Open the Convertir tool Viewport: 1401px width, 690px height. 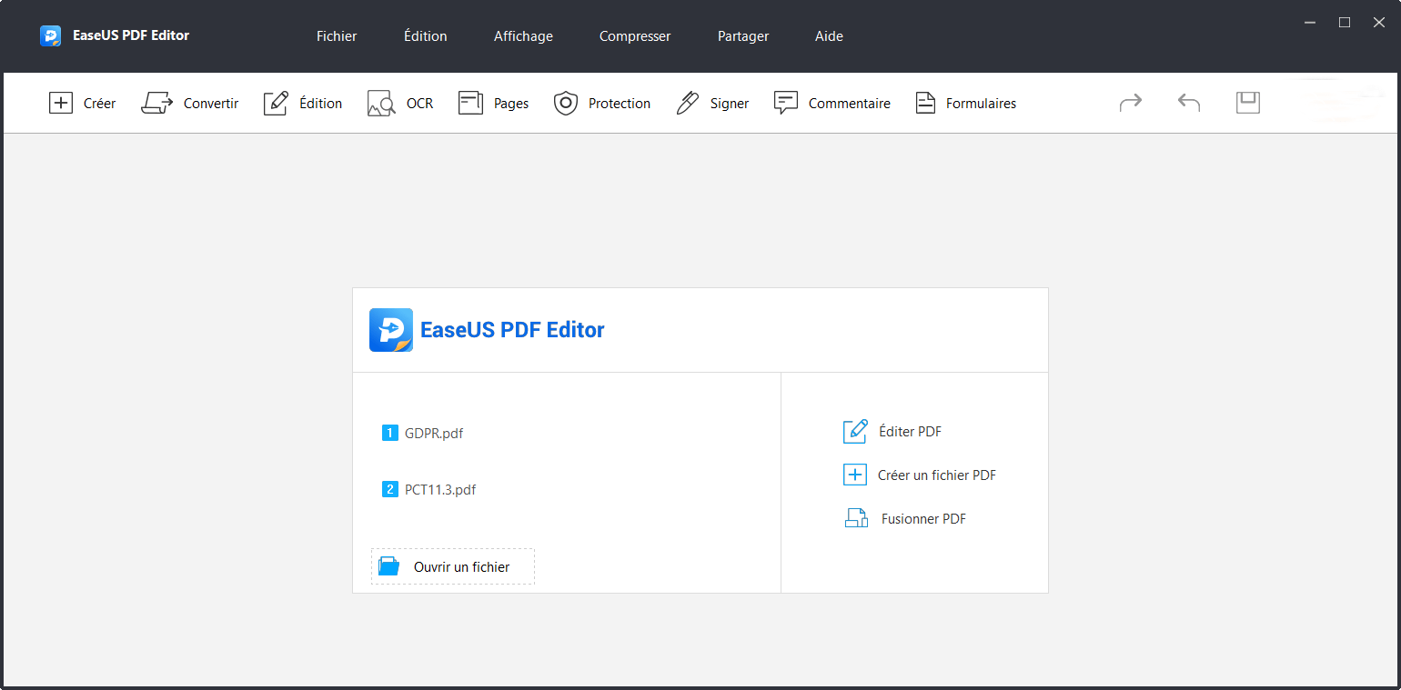(190, 103)
